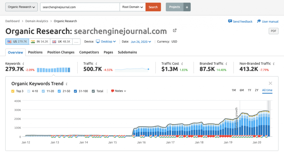This screenshot has width=284, height=154.
Task: Click info icon beside Organic Keywords Trend
Action: [x=67, y=84]
